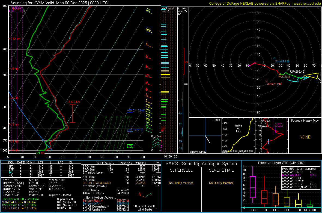Click the Eff Shear (EBWD) row
The width and height of the screenshot is (322, 213).
coord(122,186)
